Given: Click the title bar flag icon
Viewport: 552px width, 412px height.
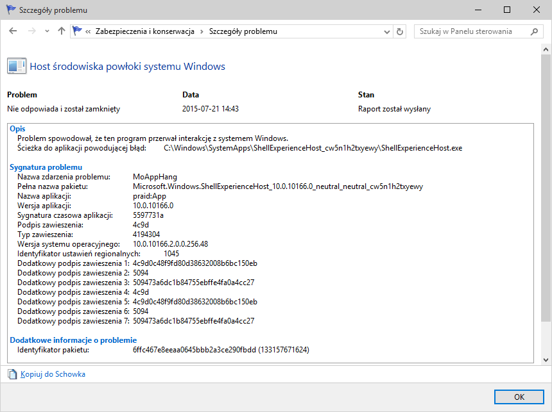Looking at the screenshot, I should (x=11, y=10).
